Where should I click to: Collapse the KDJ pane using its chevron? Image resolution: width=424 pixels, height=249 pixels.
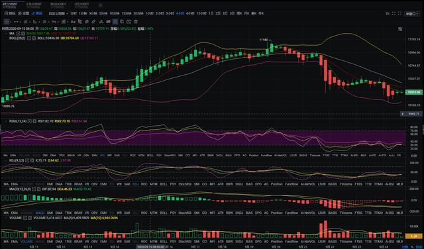click(x=6, y=160)
